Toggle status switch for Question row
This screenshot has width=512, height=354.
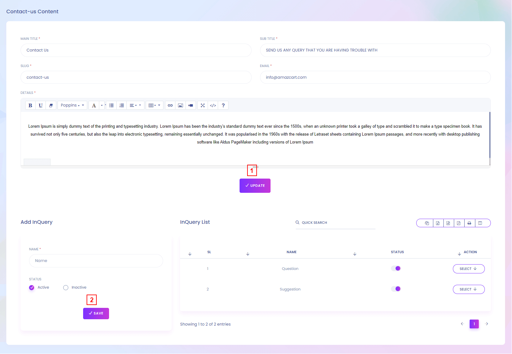[x=396, y=269]
